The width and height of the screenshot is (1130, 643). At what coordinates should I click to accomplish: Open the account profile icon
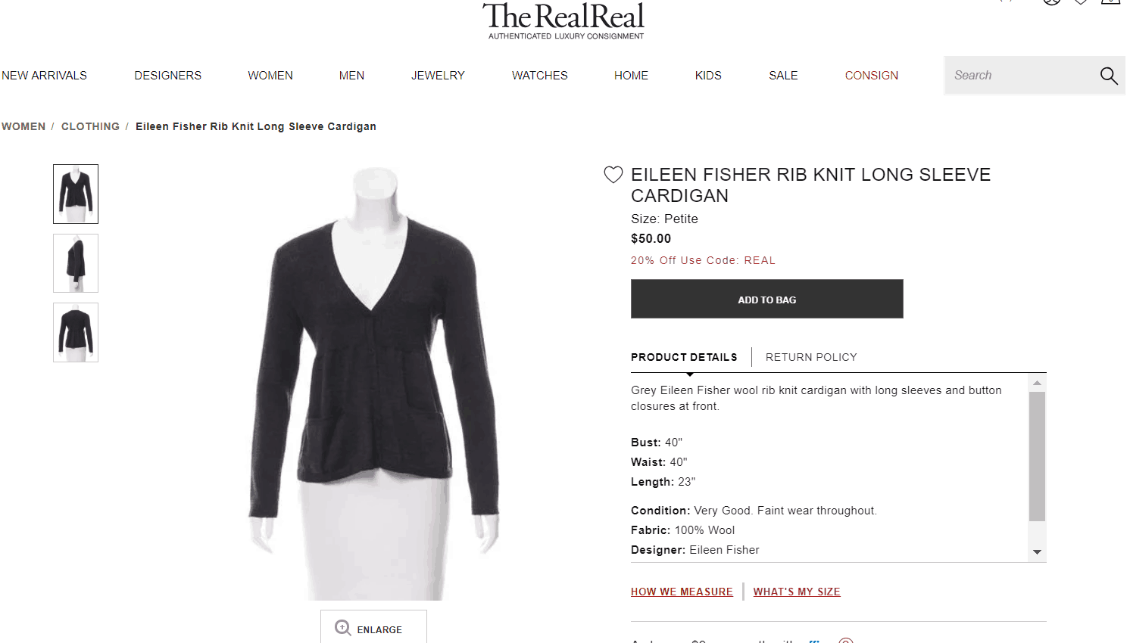1052,2
